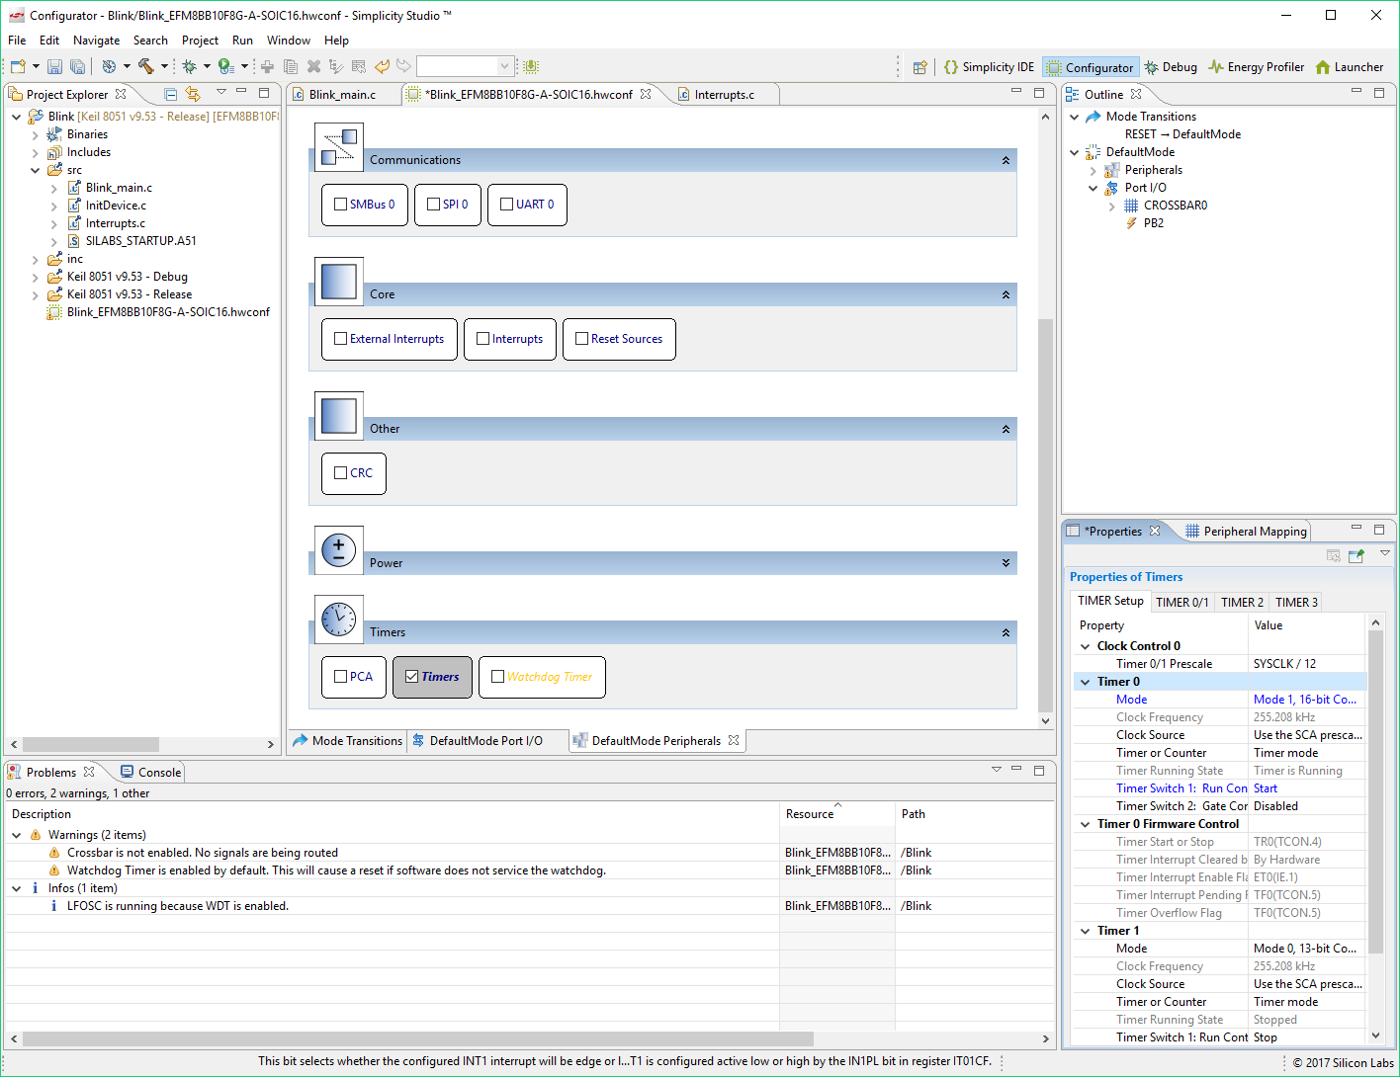Click the Reset Sources link
1400x1077 pixels.
(x=626, y=339)
